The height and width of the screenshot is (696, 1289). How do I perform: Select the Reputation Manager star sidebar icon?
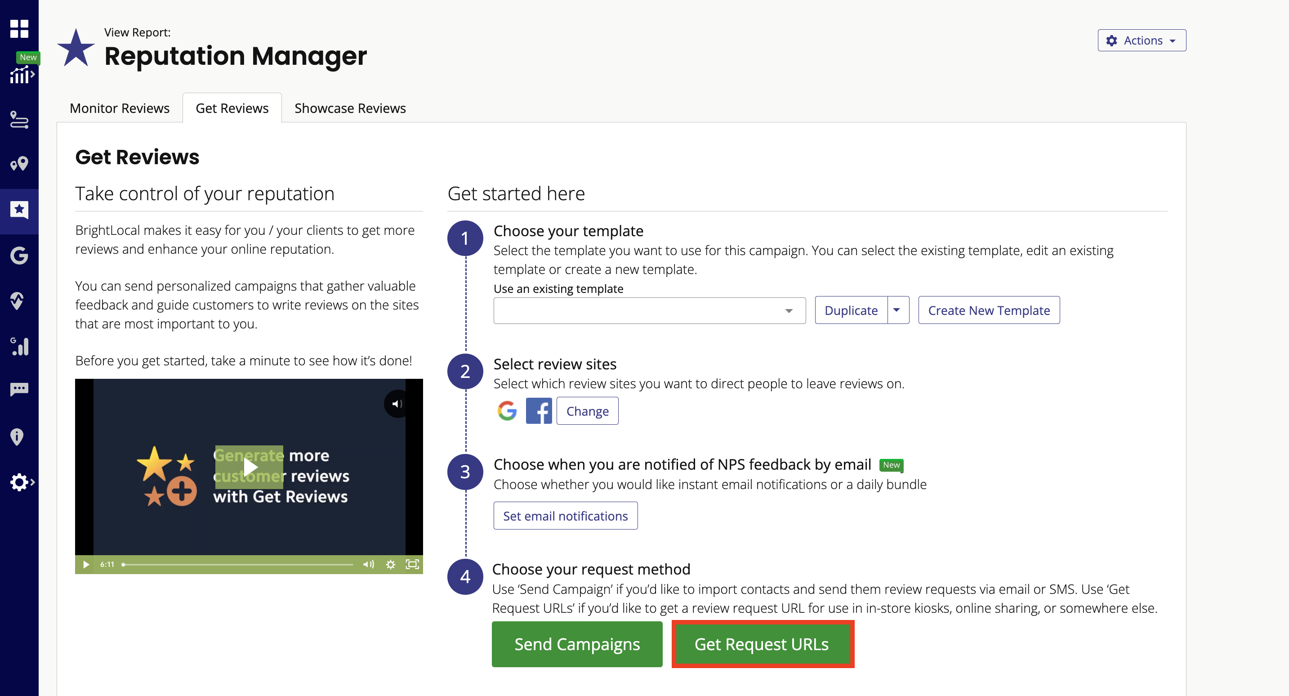19,209
